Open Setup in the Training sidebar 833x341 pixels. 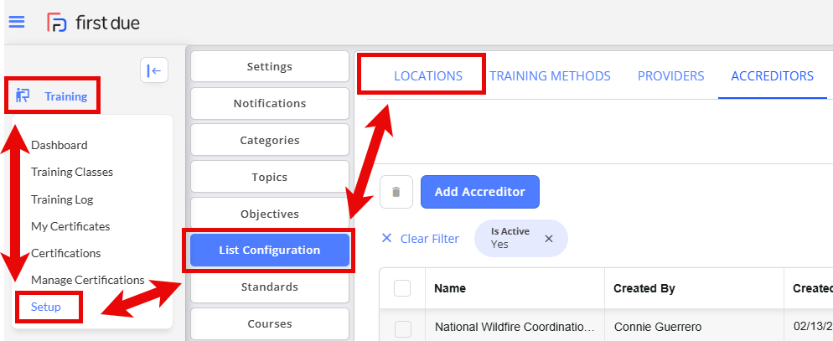coord(46,307)
